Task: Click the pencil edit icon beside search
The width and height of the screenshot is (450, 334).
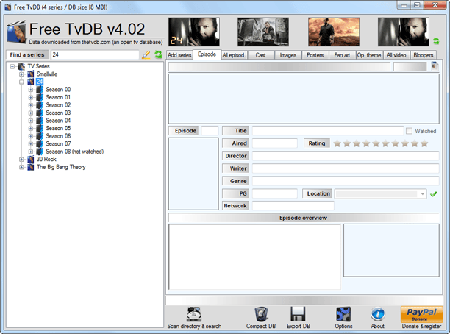Action: 146,54
